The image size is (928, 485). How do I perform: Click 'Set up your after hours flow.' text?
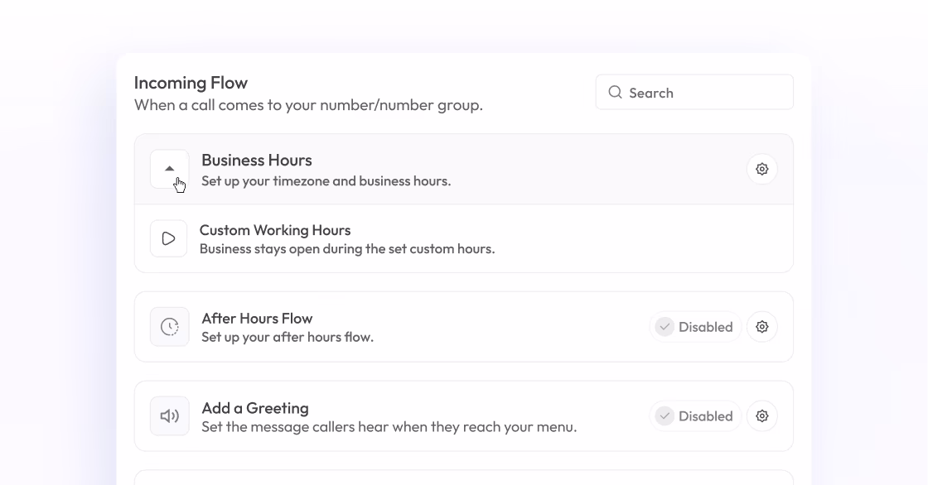click(x=287, y=337)
